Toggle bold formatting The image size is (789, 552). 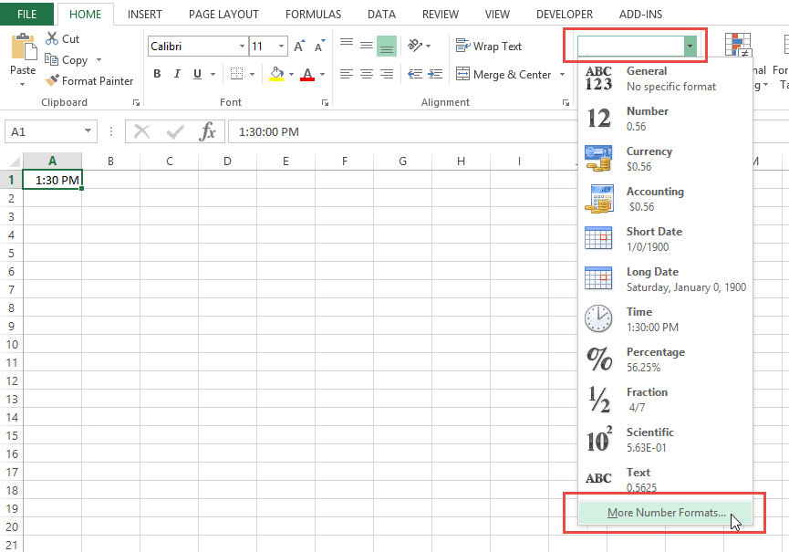[x=156, y=73]
